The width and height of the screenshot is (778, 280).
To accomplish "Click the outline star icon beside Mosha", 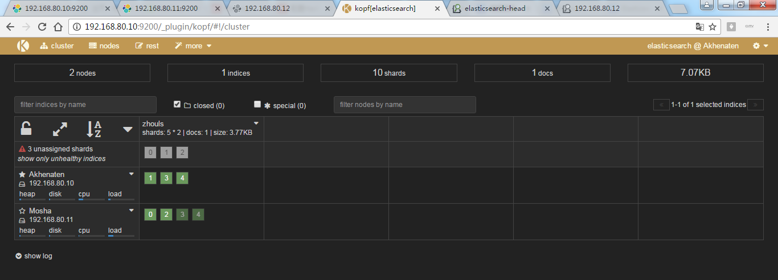I will [22, 211].
